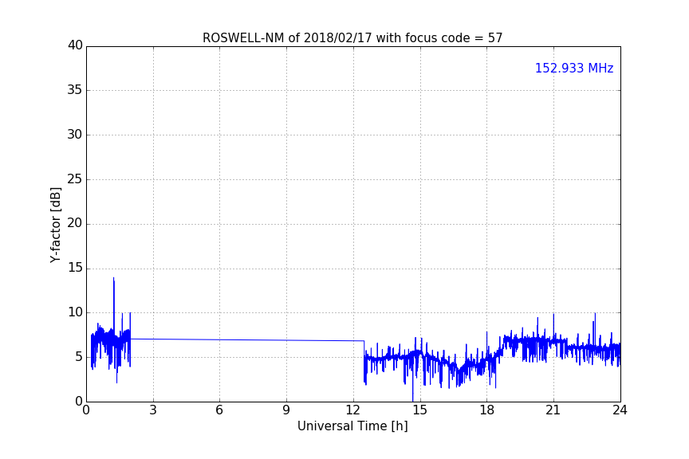689x459 pixels.
Task: Click the y-axis tick label "25"
Action: click(75, 179)
